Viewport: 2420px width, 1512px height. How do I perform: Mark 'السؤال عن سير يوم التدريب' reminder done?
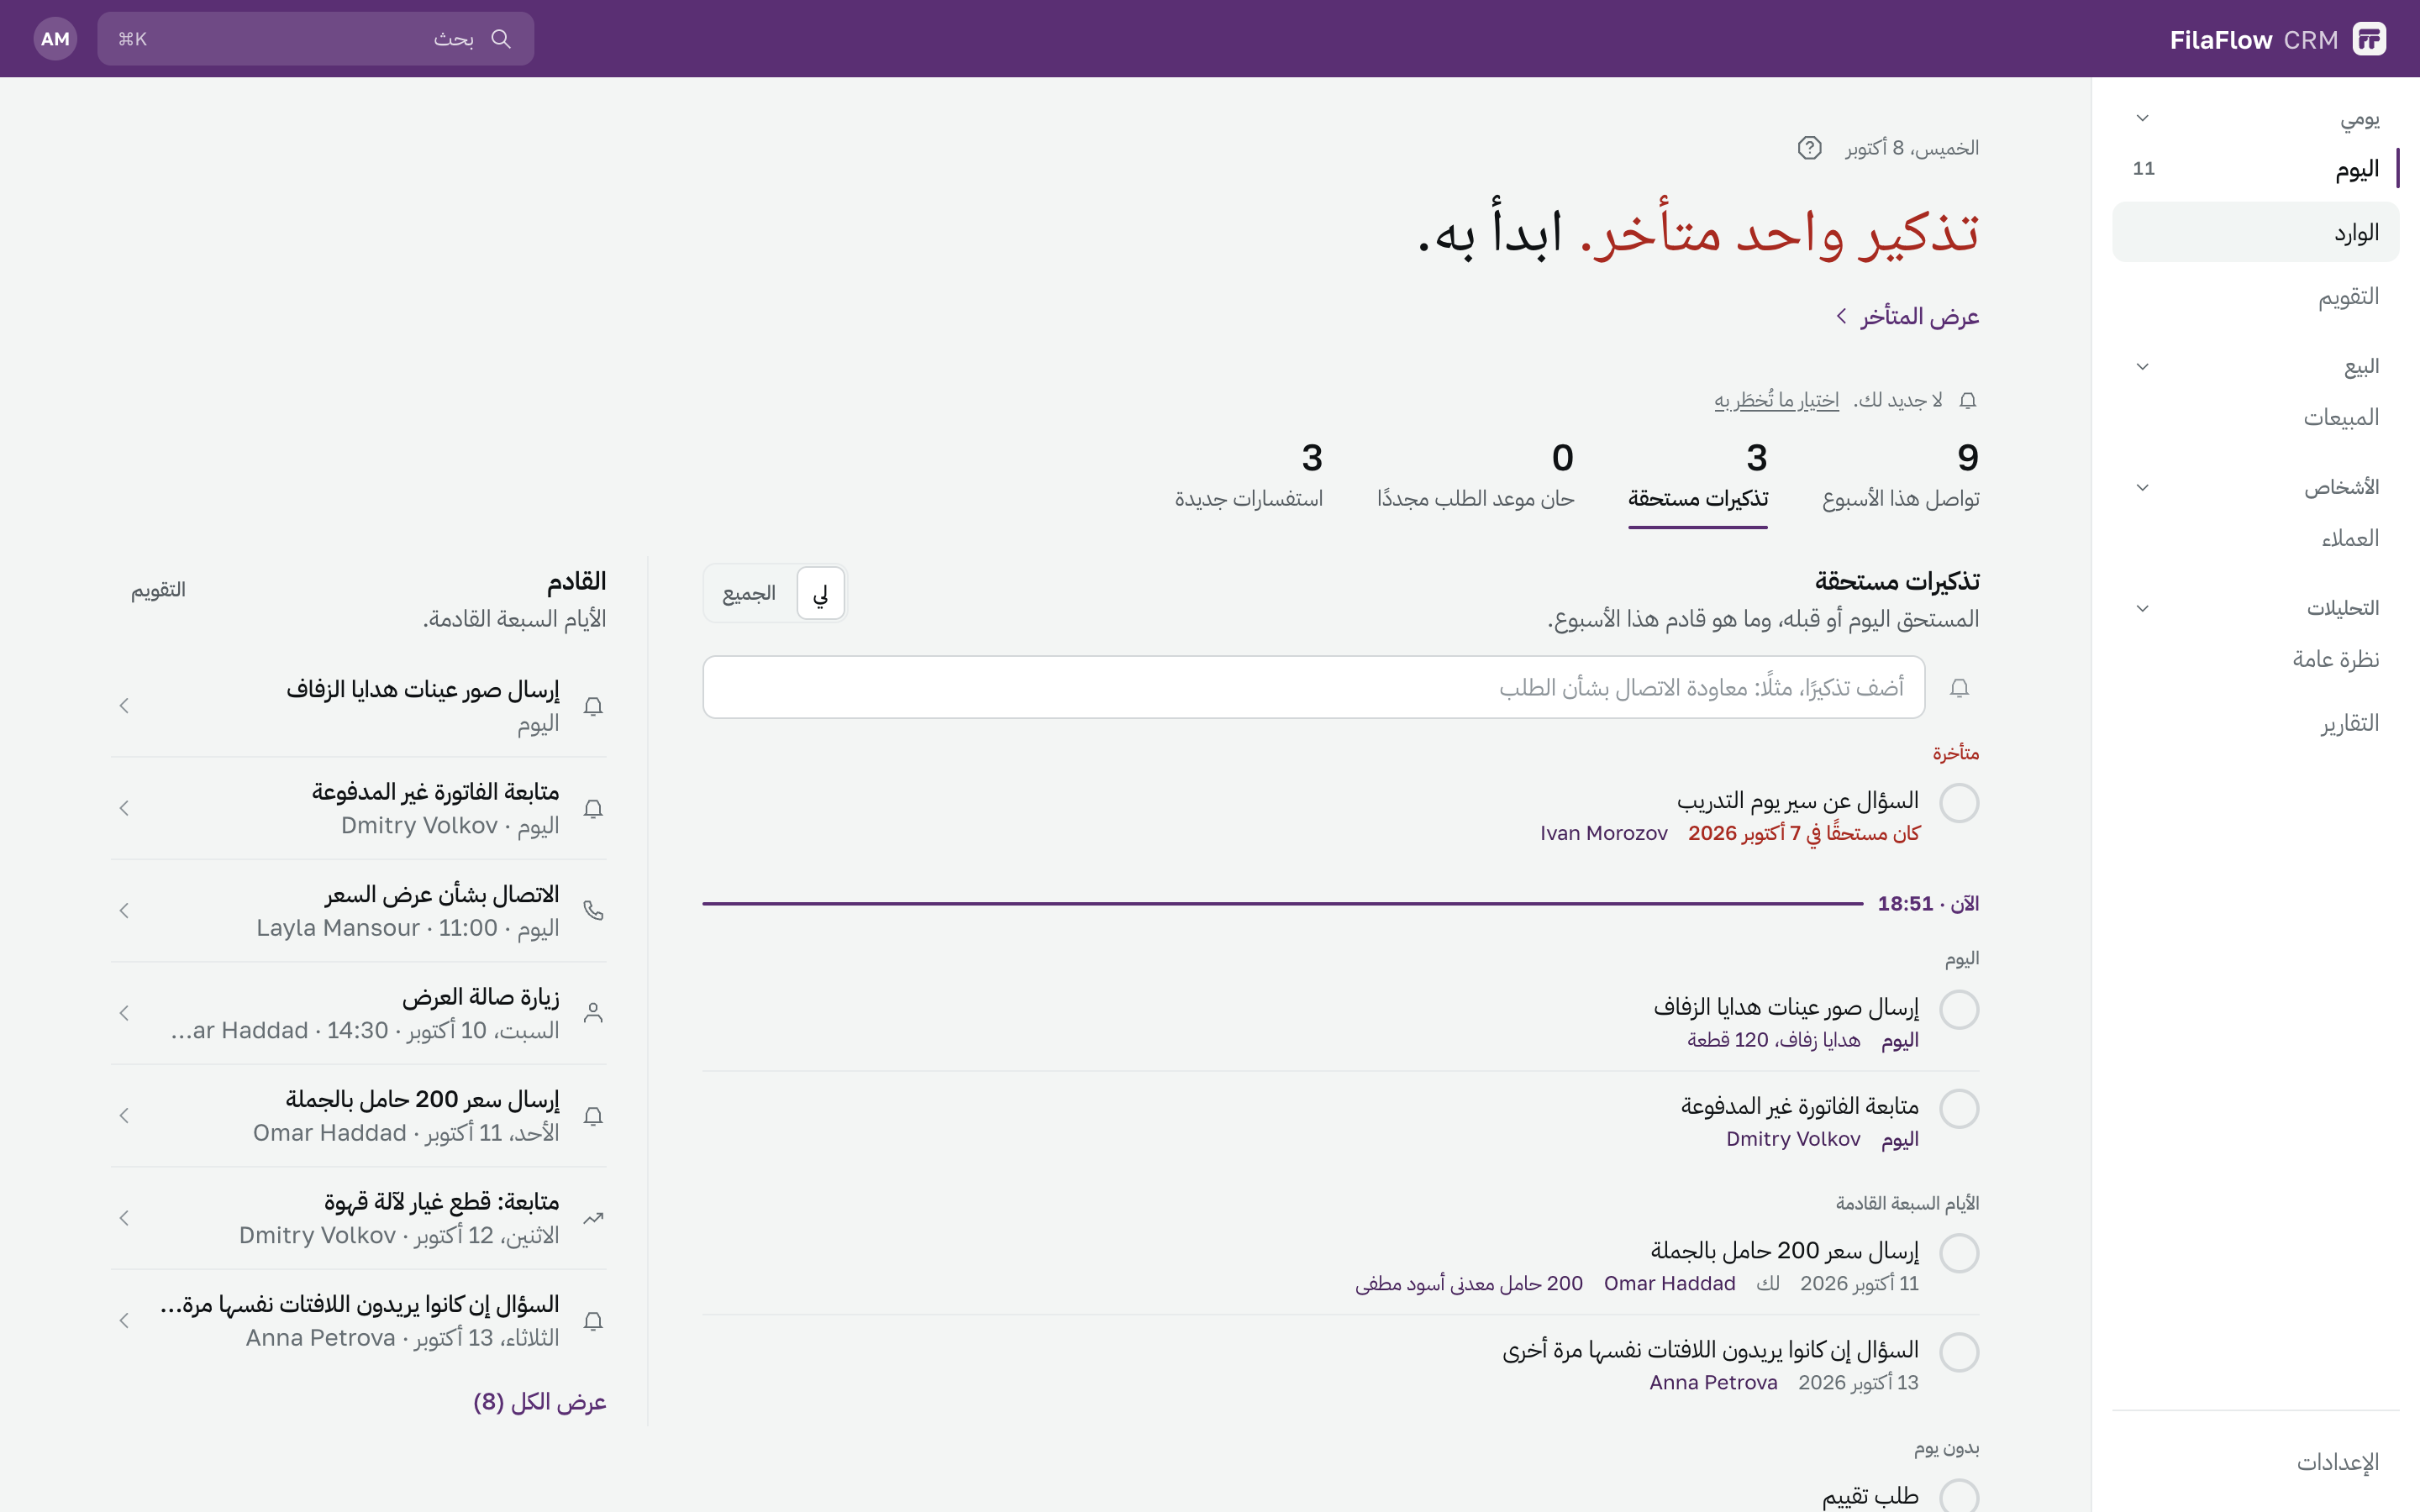tap(1959, 803)
